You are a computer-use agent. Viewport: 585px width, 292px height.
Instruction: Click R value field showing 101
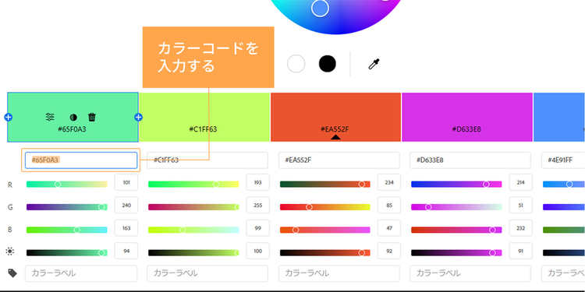126,182
